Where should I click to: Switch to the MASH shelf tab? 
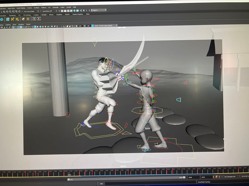coord(67,14)
